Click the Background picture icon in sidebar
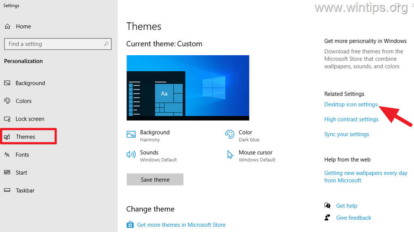Screen dimensions: 414x232 tap(7, 83)
